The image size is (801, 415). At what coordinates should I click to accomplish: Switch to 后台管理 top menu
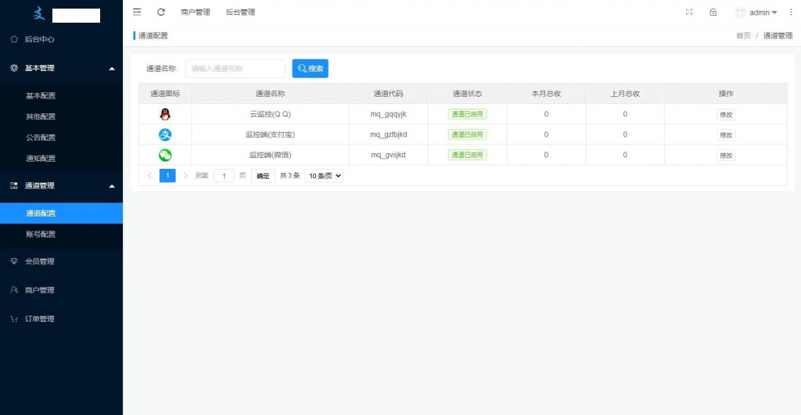pyautogui.click(x=240, y=13)
